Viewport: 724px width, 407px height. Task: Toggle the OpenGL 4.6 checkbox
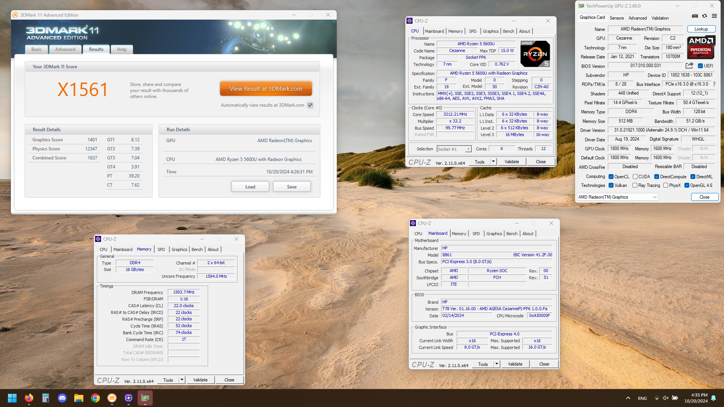[687, 185]
